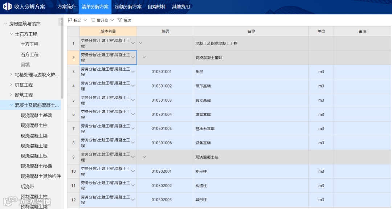Switch to 清单分解方案 tab

click(95, 7)
